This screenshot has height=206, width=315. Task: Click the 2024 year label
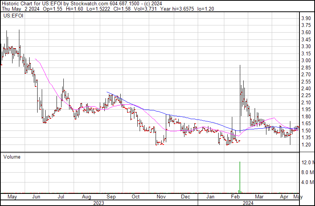coord(248,203)
